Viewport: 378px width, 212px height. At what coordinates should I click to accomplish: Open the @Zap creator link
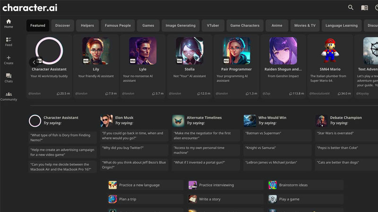pyautogui.click(x=266, y=93)
